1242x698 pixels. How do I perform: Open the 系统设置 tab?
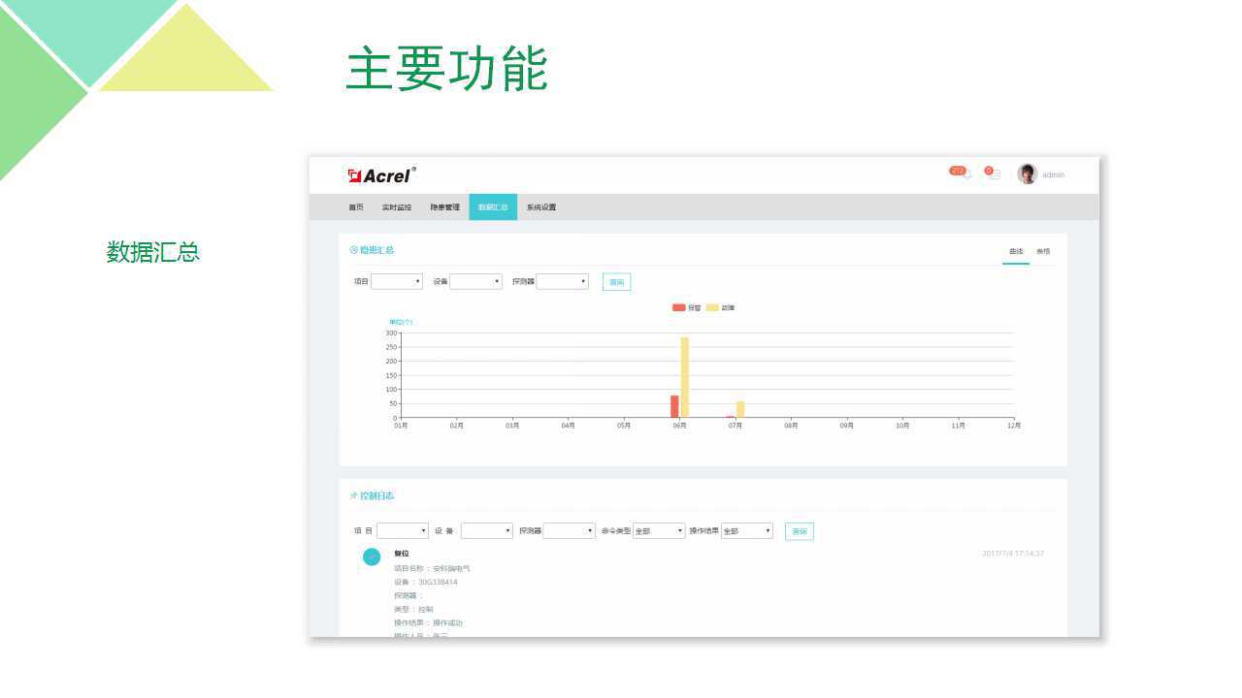point(541,207)
